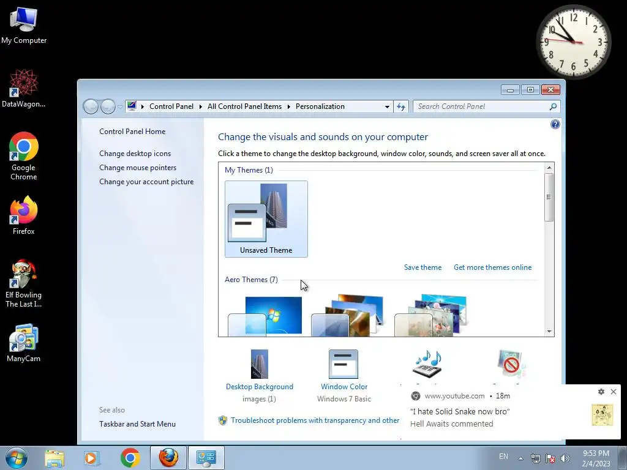Click the analog clock gadget
The image size is (627, 470).
pyautogui.click(x=573, y=42)
